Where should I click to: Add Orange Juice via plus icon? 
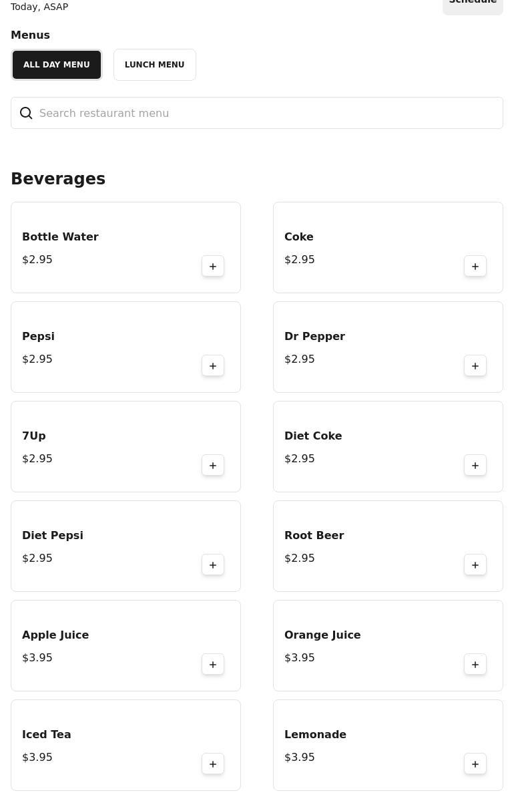[475, 665]
